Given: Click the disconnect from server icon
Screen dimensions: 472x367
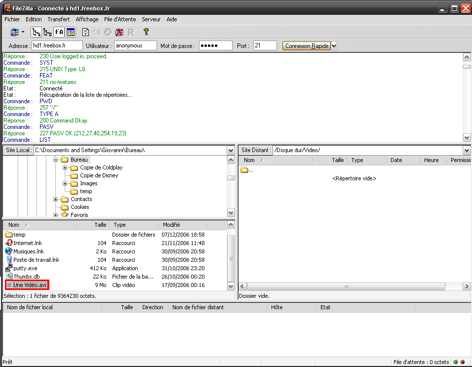Looking at the screenshot, I should pyautogui.click(x=119, y=32).
